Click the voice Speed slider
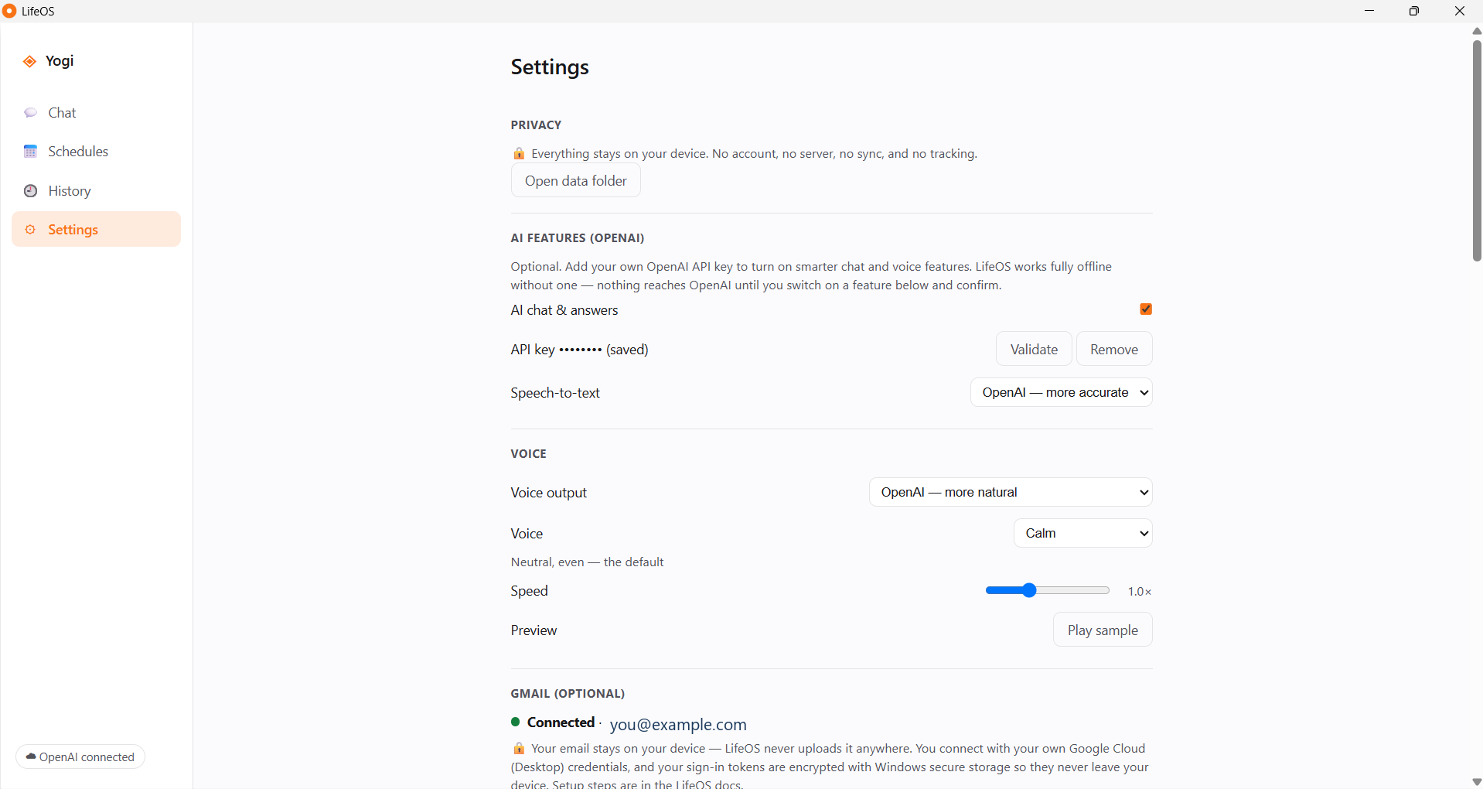1483x789 pixels. pyautogui.click(x=1048, y=591)
